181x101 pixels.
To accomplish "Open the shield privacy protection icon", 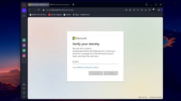I will point(134,10).
